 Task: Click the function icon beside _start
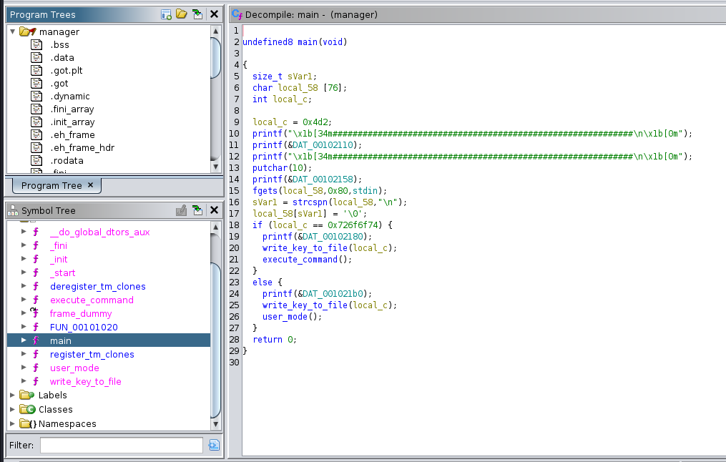point(36,272)
